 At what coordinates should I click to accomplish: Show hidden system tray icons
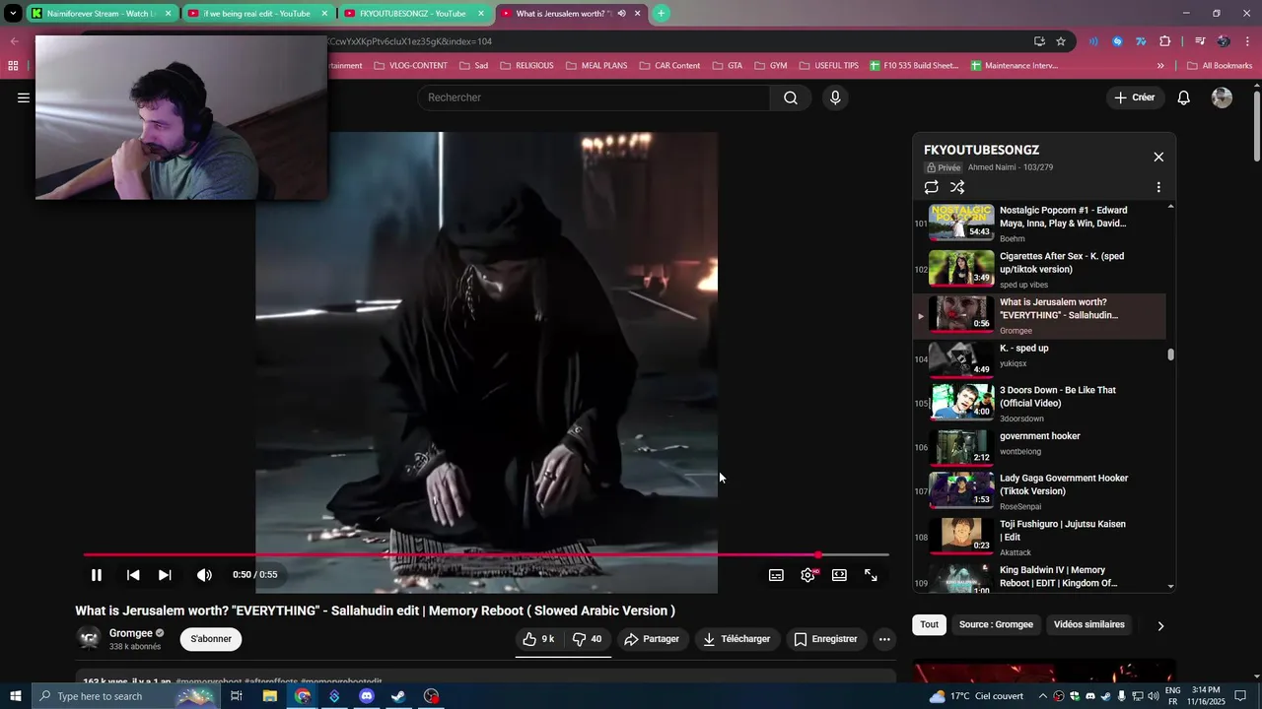coord(1043,696)
